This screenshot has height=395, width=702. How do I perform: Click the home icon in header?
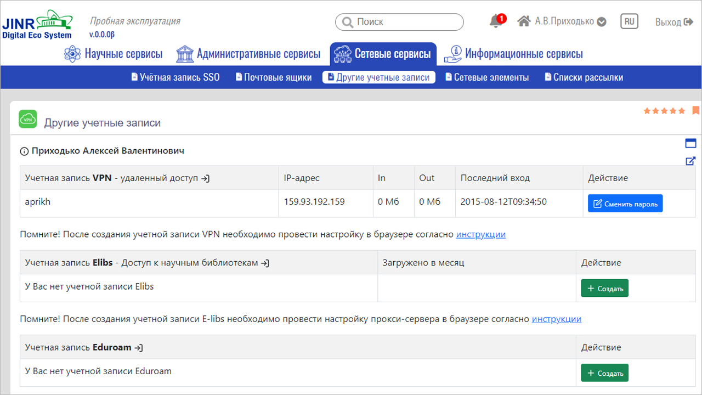[524, 21]
